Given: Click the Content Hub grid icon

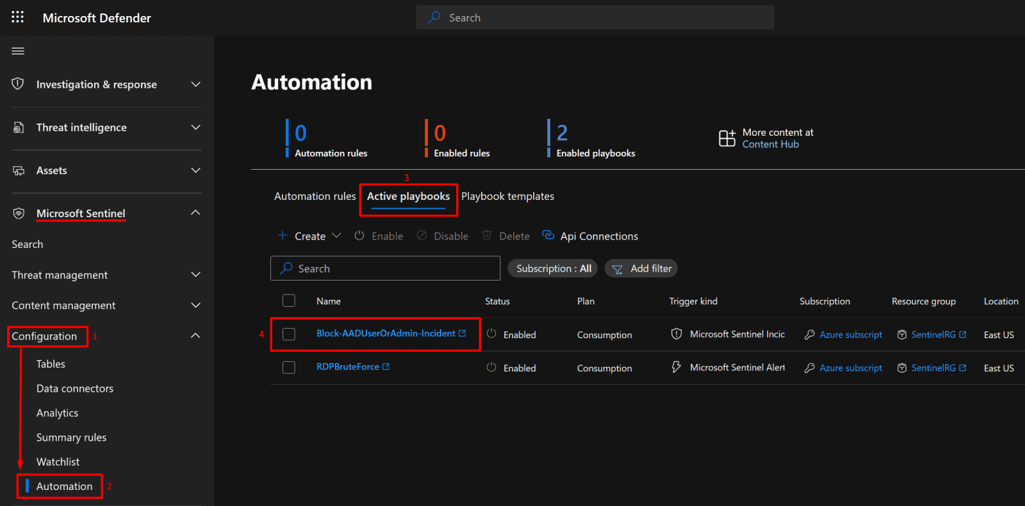Looking at the screenshot, I should click(726, 138).
